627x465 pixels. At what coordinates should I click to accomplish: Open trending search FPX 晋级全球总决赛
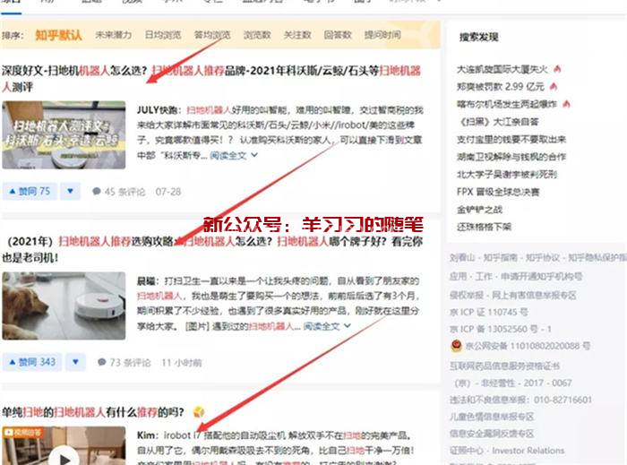click(497, 191)
